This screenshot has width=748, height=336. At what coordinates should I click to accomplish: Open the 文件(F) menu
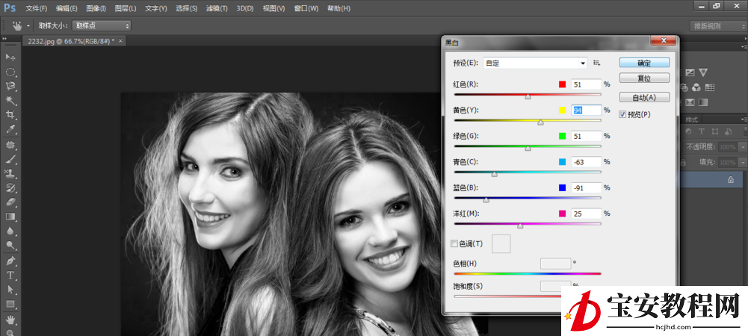[x=37, y=8]
